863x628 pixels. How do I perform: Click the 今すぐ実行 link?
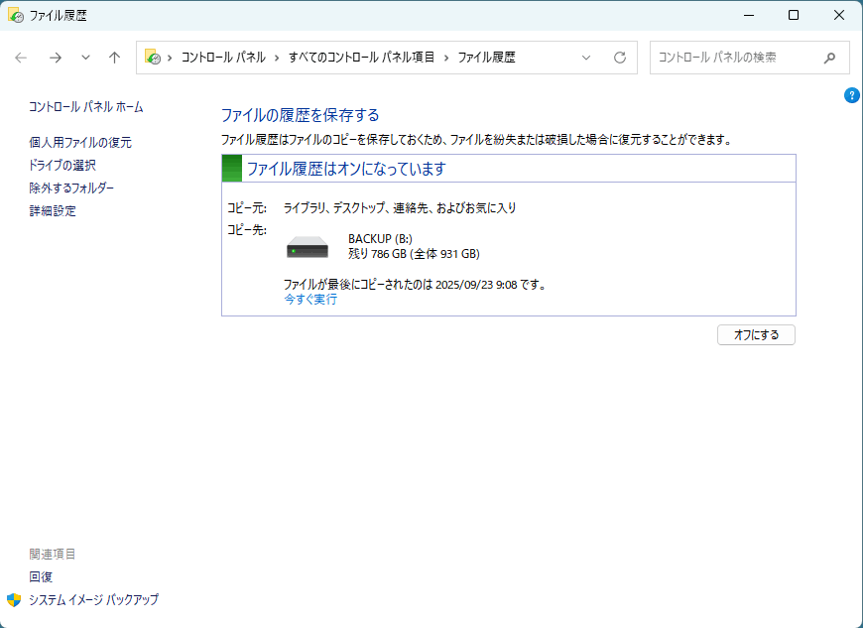coord(310,299)
